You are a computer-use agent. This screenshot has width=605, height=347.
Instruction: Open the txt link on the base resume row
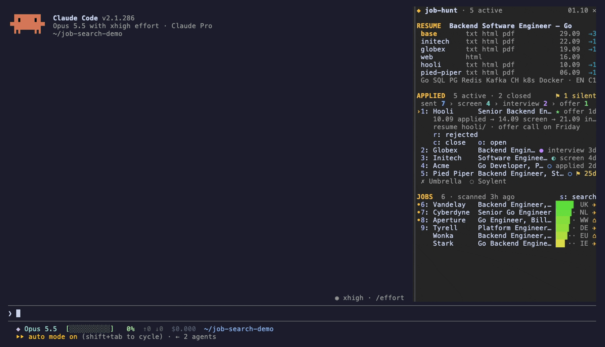[x=472, y=34]
